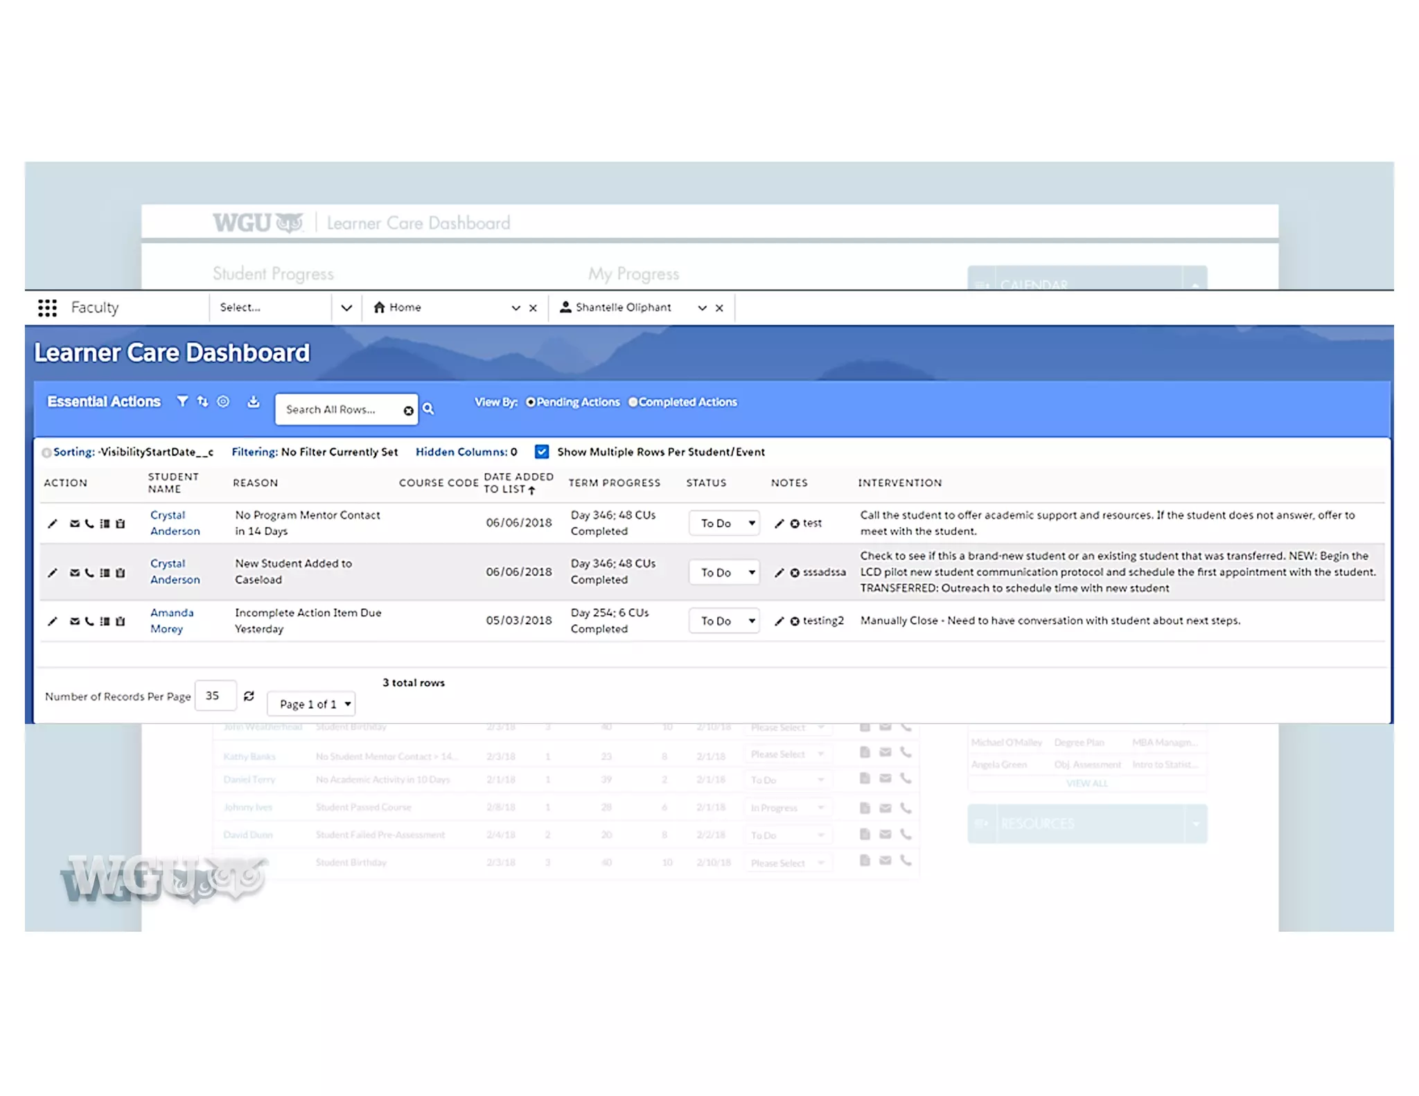Switch to the Shantelle Oliphant tab
Image resolution: width=1419 pixels, height=1096 pixels.
622,308
